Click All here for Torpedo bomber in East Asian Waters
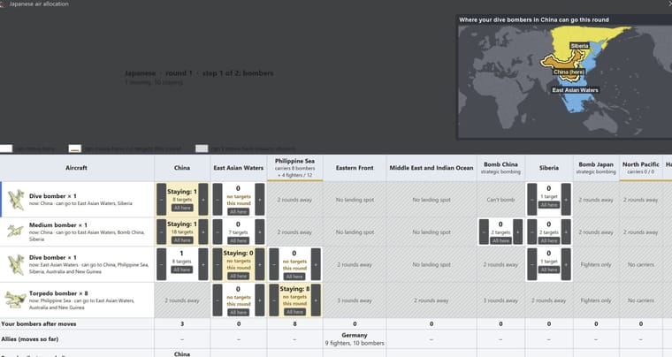The width and height of the screenshot is (672, 357). click(238, 313)
